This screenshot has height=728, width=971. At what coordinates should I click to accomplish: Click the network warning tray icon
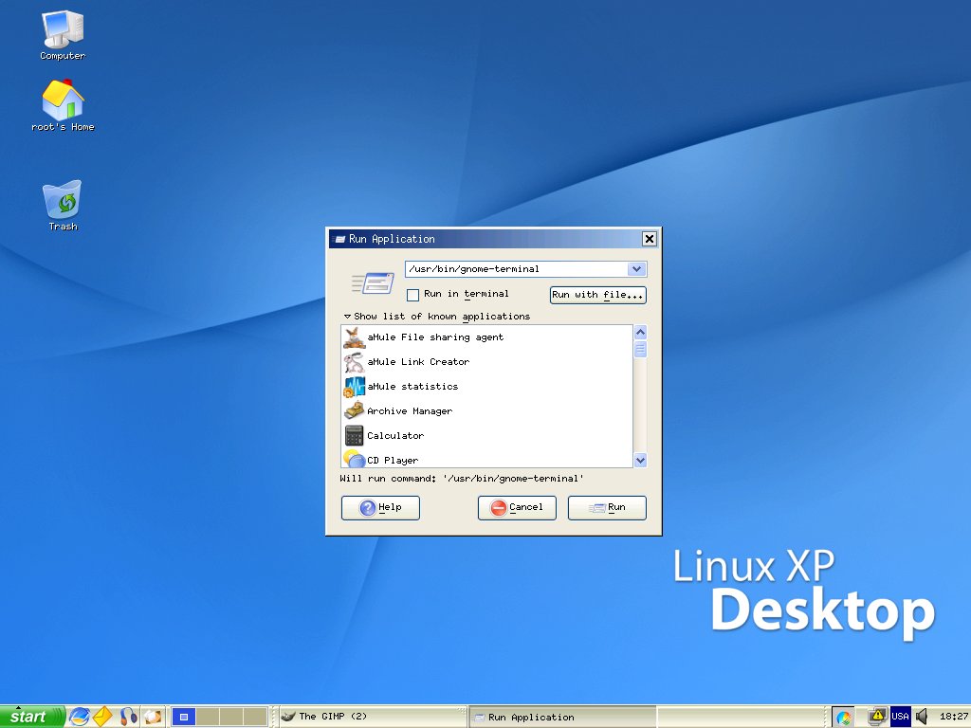point(877,717)
